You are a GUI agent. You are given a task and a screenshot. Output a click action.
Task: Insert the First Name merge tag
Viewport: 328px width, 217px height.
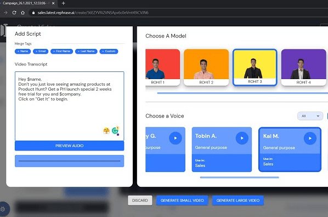(x=62, y=51)
